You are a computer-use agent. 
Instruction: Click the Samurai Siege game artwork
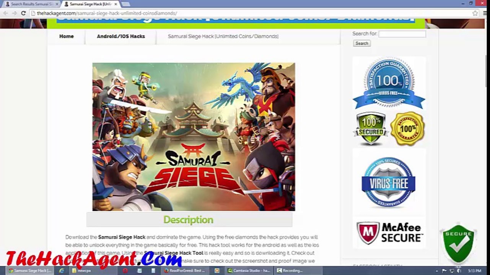pyautogui.click(x=194, y=137)
